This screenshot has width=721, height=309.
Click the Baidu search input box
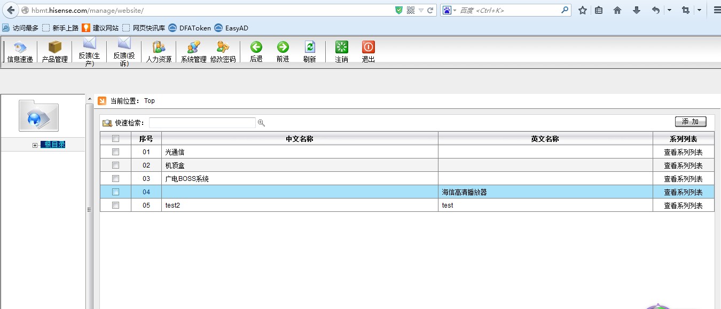click(x=510, y=10)
